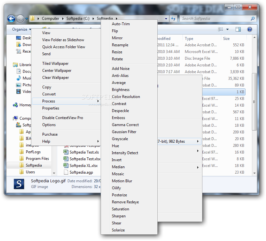Click the file list vertical scrollbar
Screen dimensions: 266x241
point(254,102)
